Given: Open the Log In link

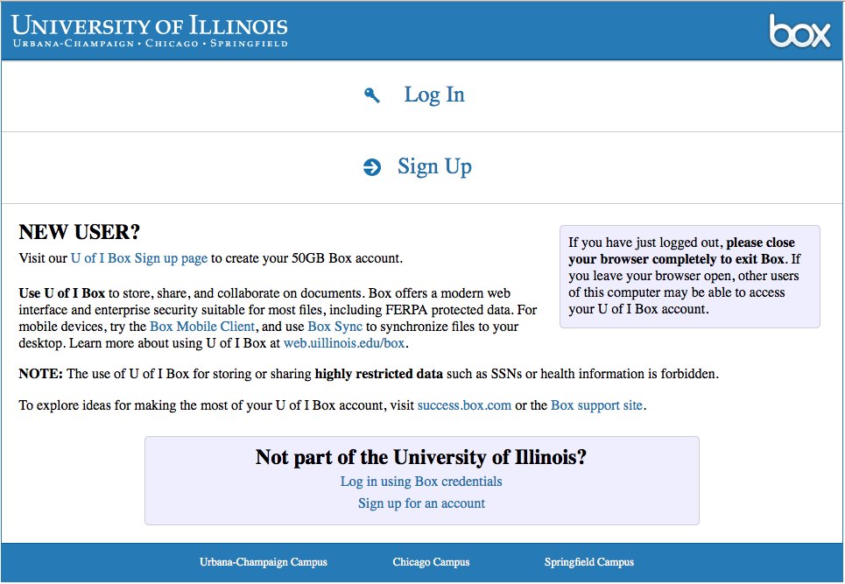Looking at the screenshot, I should 434,95.
